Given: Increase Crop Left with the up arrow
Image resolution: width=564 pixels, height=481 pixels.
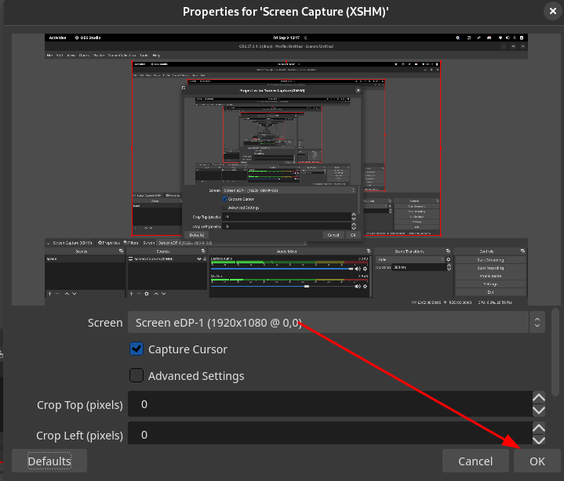Looking at the screenshot, I should pos(538,428).
